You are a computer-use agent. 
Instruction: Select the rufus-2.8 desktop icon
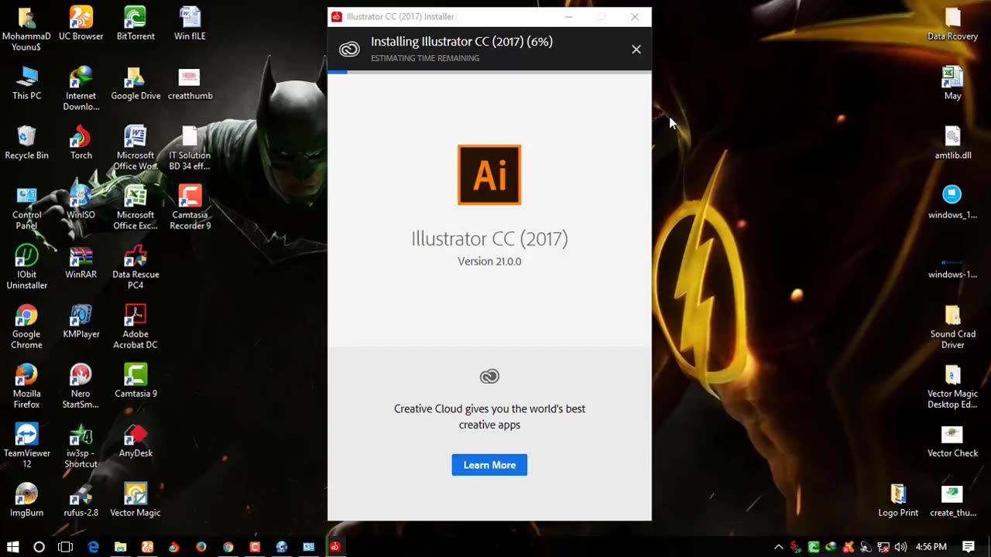[x=81, y=501]
